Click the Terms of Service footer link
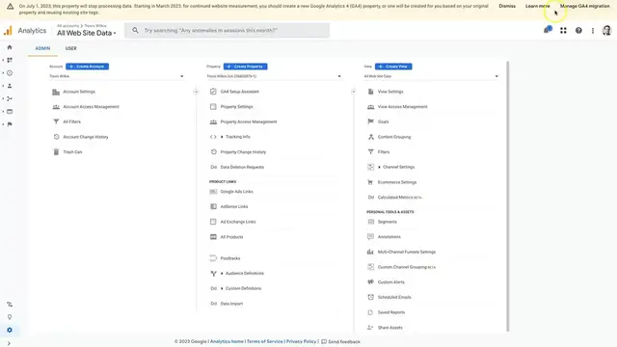Screen dimensions: 617x347 tap(264, 341)
